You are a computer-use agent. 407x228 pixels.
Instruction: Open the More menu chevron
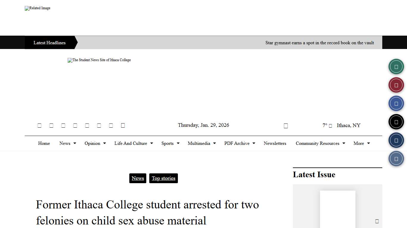pyautogui.click(x=369, y=143)
